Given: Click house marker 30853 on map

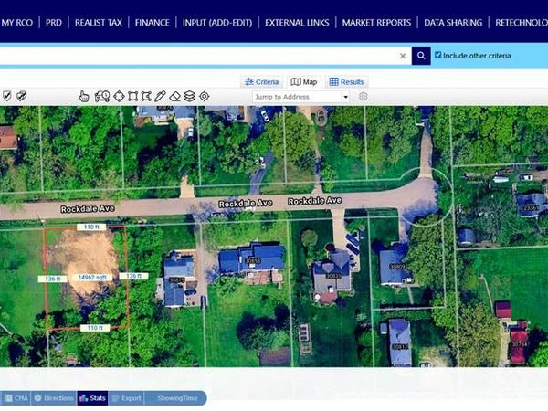Looking at the screenshot, I should coord(253,260).
